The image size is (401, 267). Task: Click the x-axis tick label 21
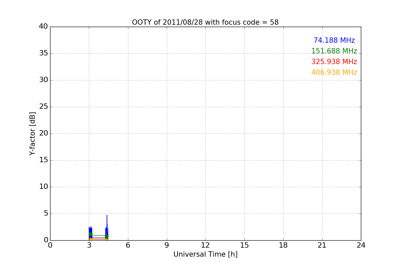322,245
